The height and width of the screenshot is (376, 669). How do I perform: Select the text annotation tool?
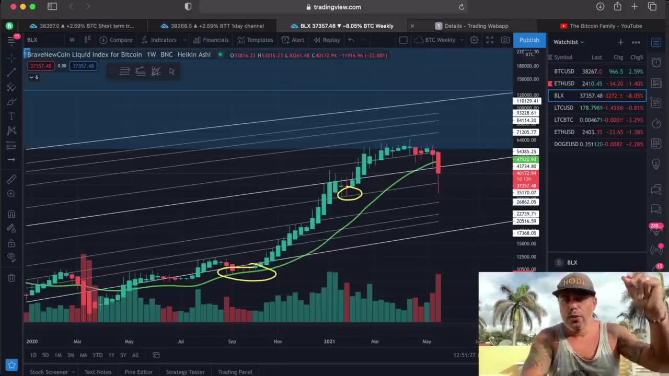coord(11,116)
